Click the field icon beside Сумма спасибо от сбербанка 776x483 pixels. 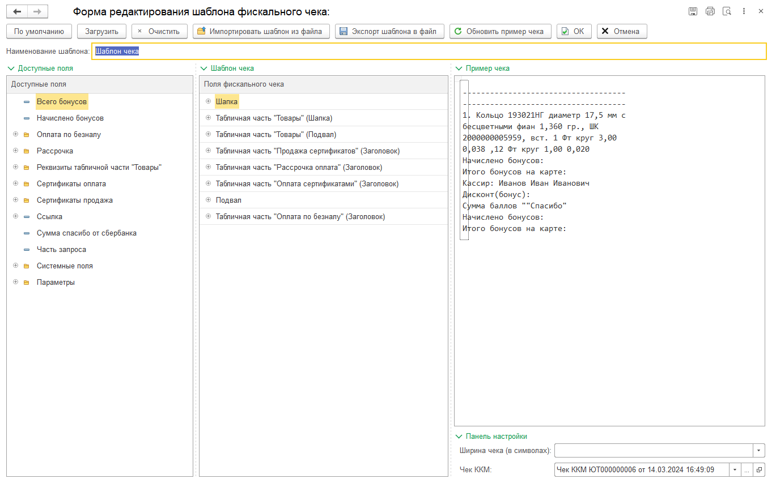point(27,233)
